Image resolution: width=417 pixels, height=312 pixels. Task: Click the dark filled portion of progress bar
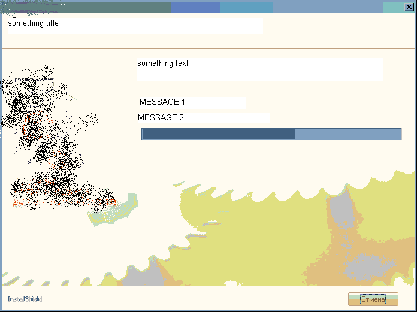tap(218, 134)
